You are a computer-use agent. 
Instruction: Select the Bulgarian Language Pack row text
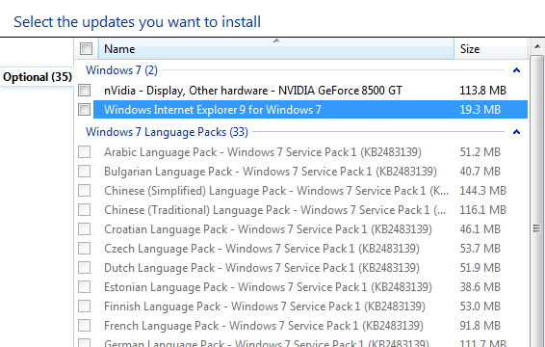[x=270, y=172]
